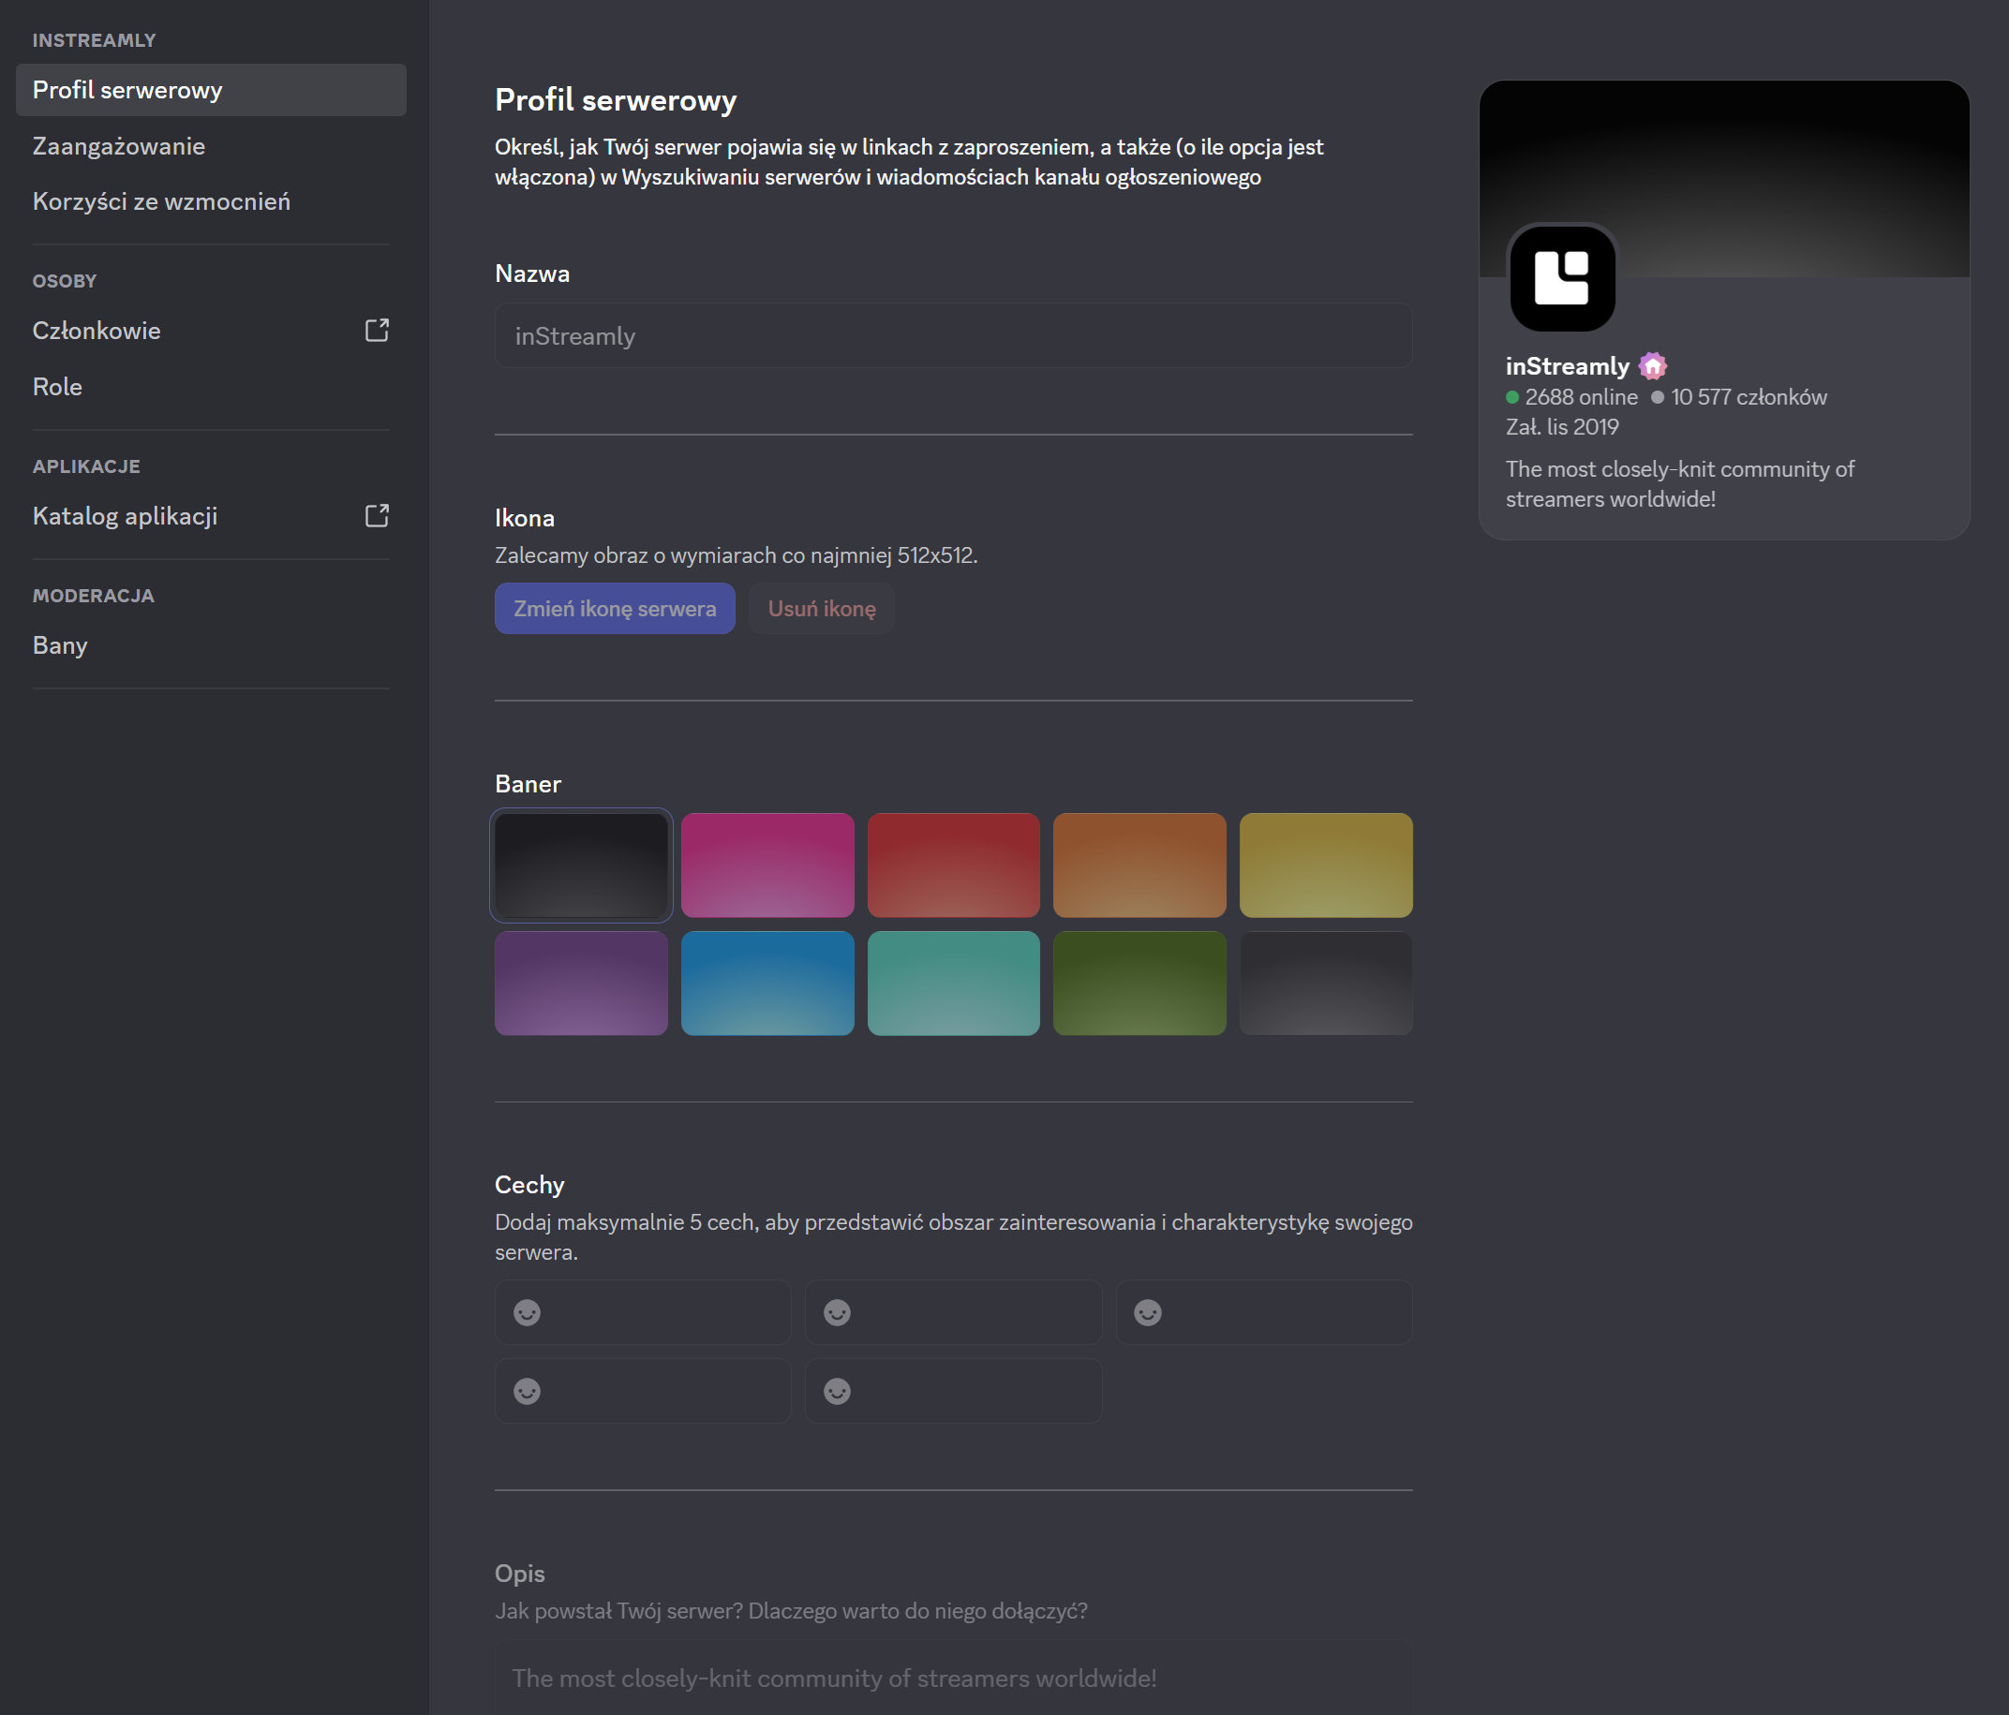
Task: Open Bany moderation page
Action: [x=211, y=645]
